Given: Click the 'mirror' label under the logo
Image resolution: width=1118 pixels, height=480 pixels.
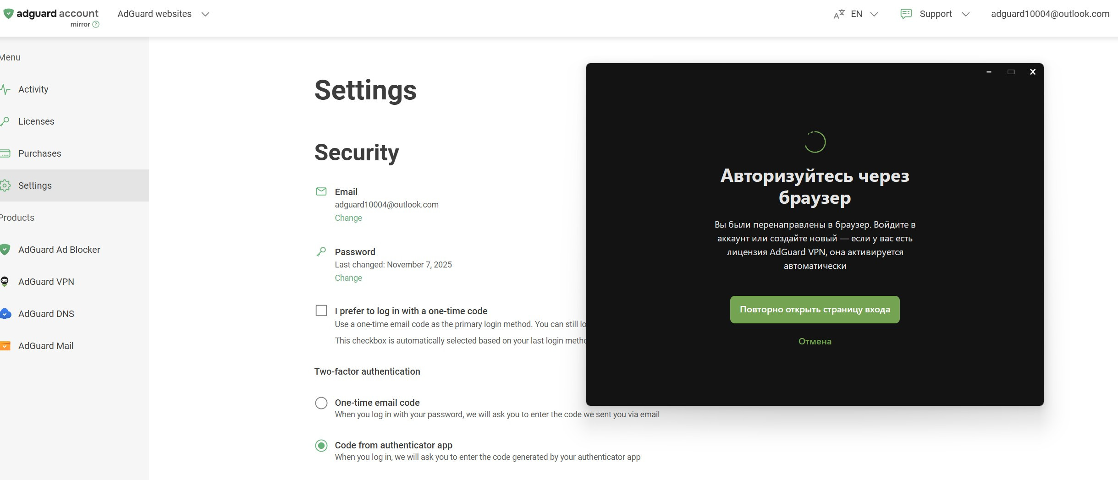Looking at the screenshot, I should click(80, 24).
